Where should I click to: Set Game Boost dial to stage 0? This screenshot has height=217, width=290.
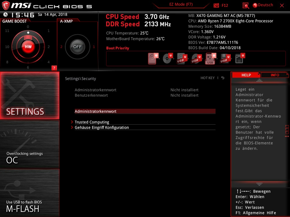point(28,27)
